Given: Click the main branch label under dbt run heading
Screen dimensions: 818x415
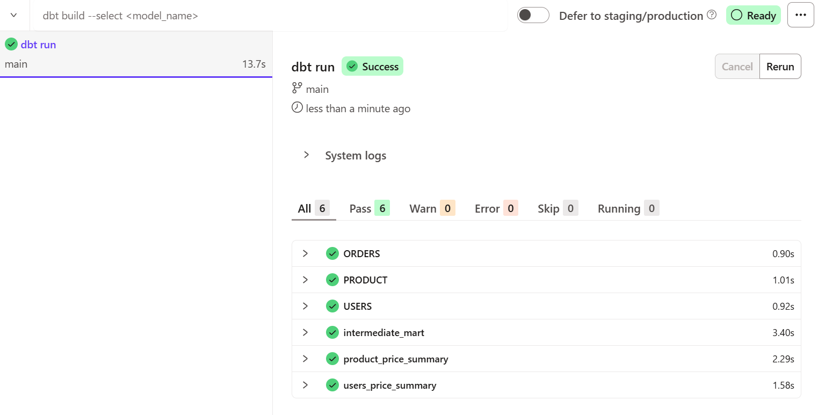Looking at the screenshot, I should point(317,89).
